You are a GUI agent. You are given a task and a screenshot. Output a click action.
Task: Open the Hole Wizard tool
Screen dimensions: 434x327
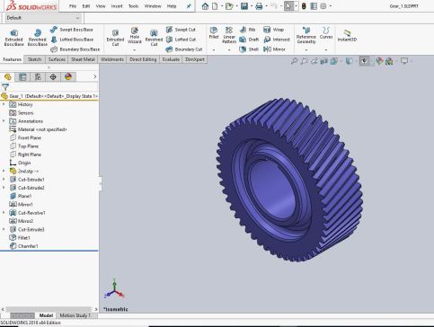coord(135,35)
